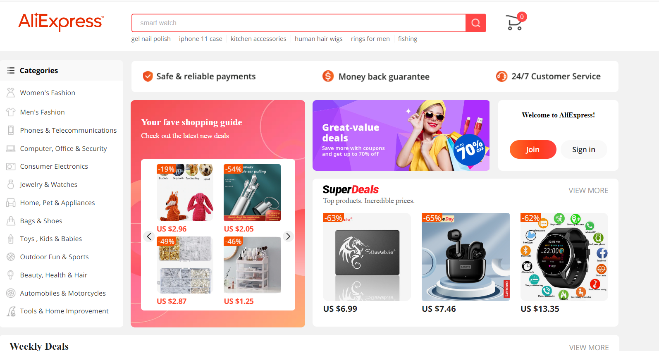Click the Men's Fashion shirt icon
The width and height of the screenshot is (659, 351).
pyautogui.click(x=11, y=112)
